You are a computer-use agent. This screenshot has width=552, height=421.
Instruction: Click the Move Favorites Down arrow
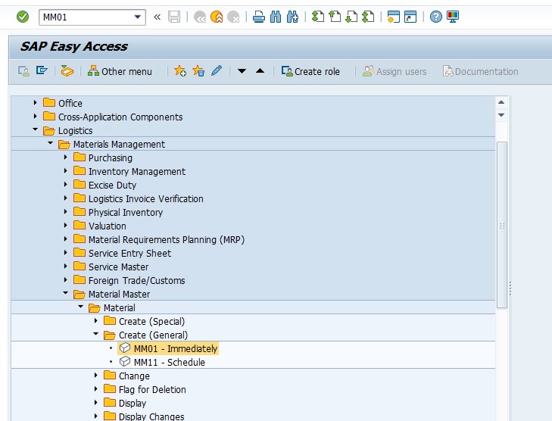tap(242, 71)
